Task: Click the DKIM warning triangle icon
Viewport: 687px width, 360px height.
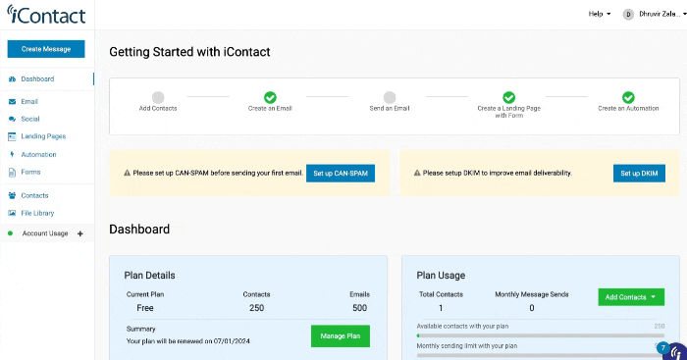Action: 417,173
